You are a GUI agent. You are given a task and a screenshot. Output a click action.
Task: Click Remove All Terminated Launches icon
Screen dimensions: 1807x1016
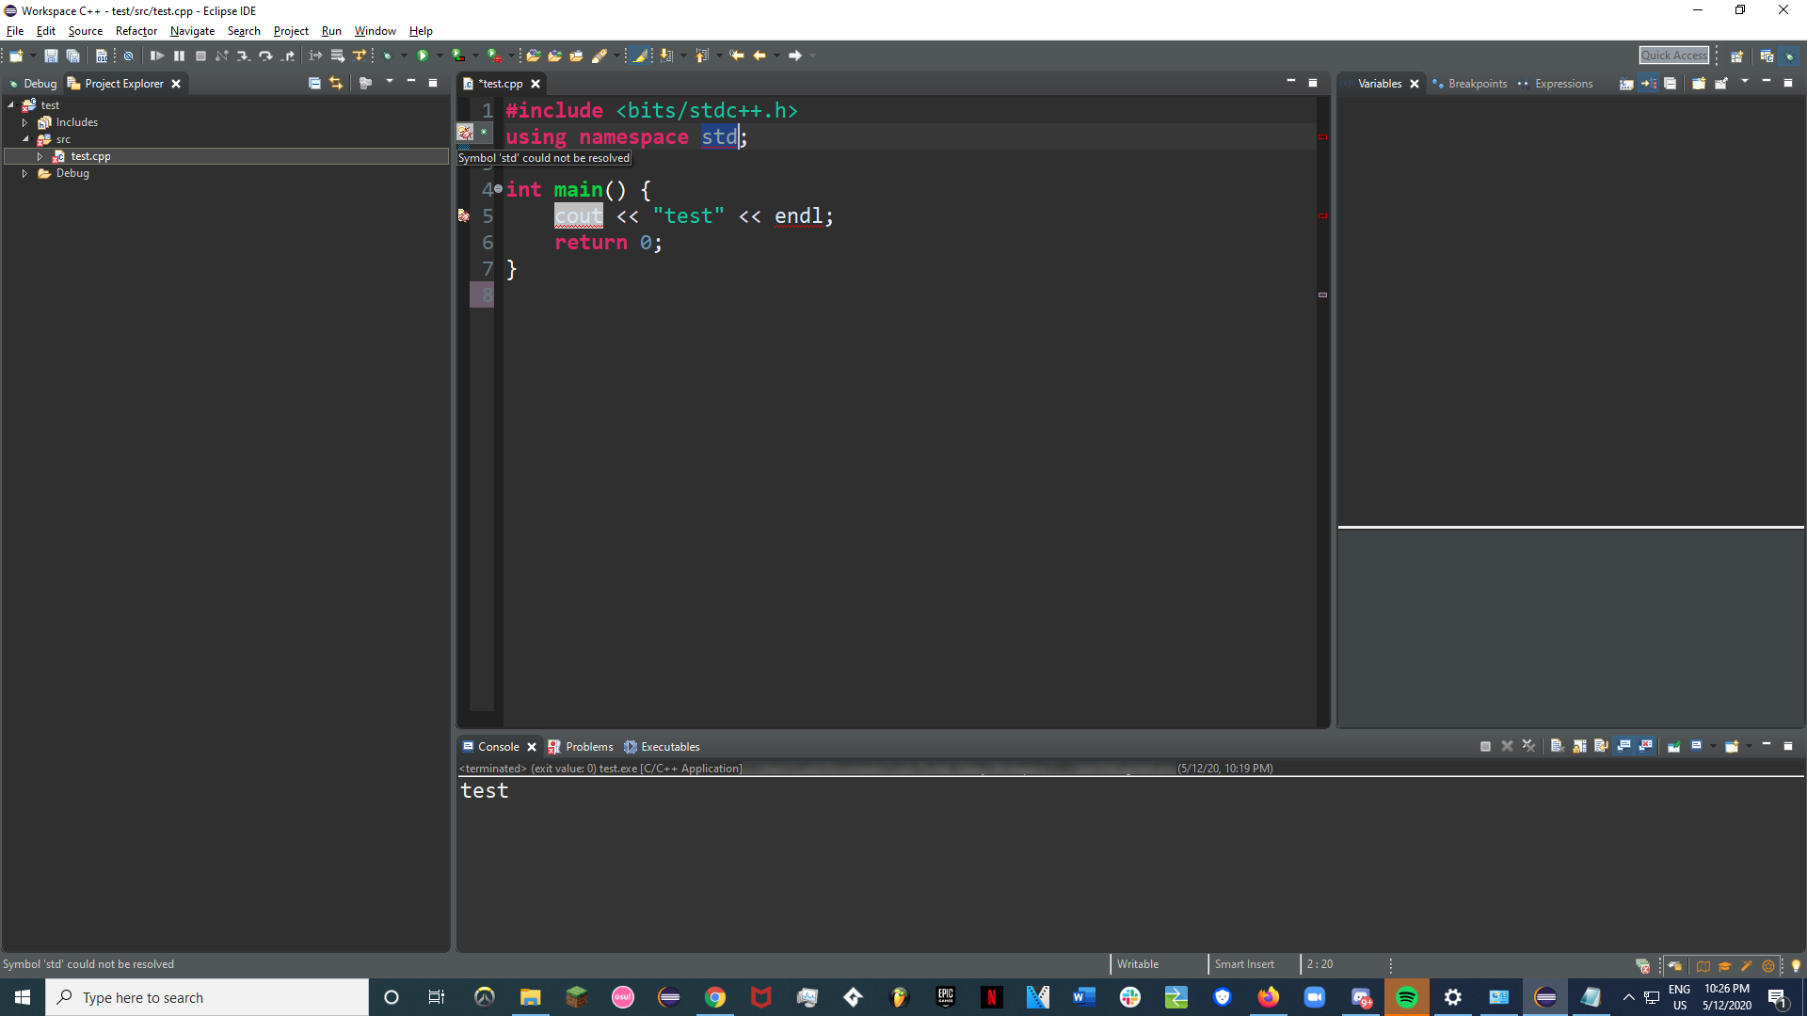[x=1528, y=746]
